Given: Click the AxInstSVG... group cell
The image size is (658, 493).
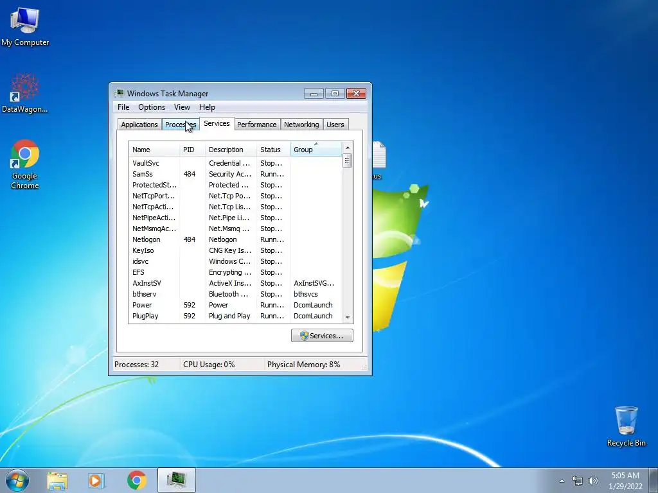Looking at the screenshot, I should point(314,283).
